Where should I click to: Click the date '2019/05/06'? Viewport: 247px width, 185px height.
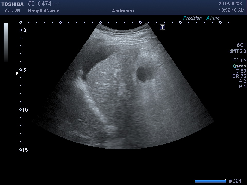[230, 4]
